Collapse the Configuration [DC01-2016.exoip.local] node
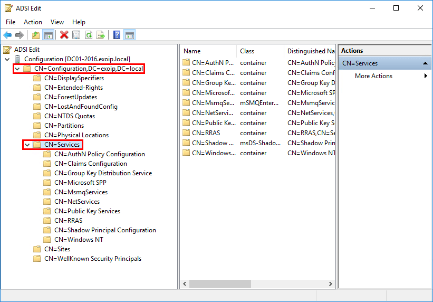Screen dimensions: 433x302 7,59
